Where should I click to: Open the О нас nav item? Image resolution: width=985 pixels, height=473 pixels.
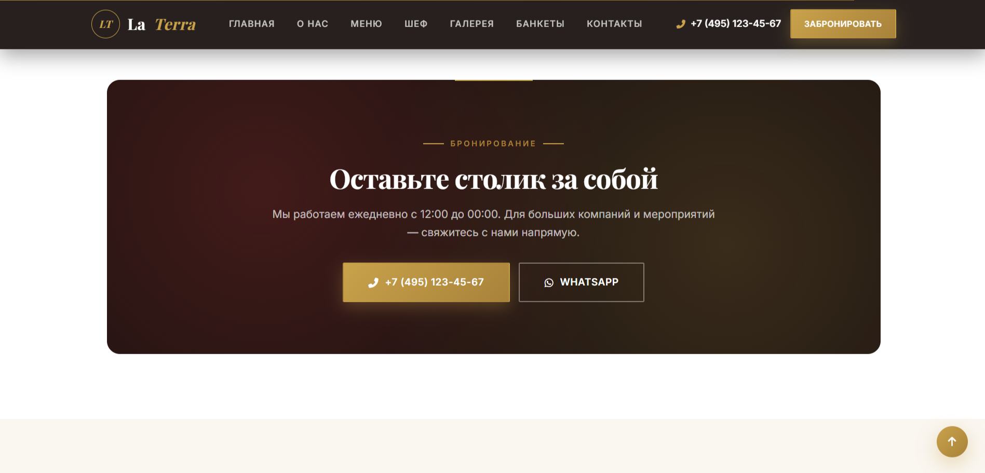click(313, 24)
